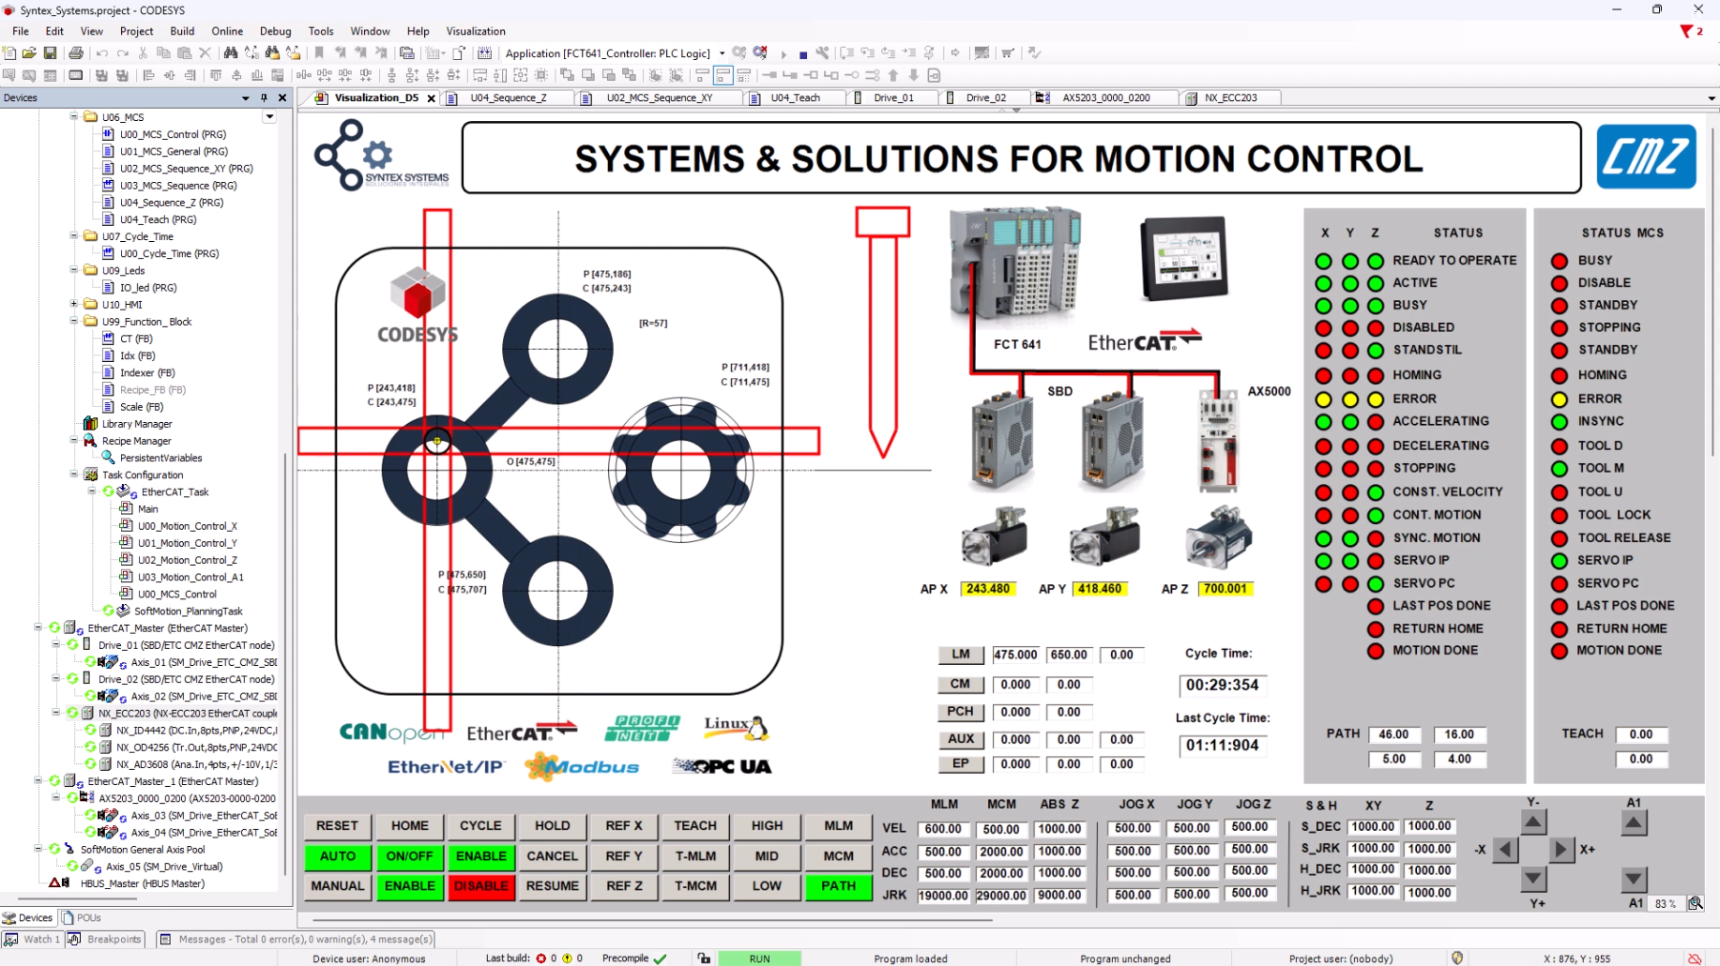Collapse the U07_Cycle_Time folder
1720x966 pixels.
click(x=74, y=235)
